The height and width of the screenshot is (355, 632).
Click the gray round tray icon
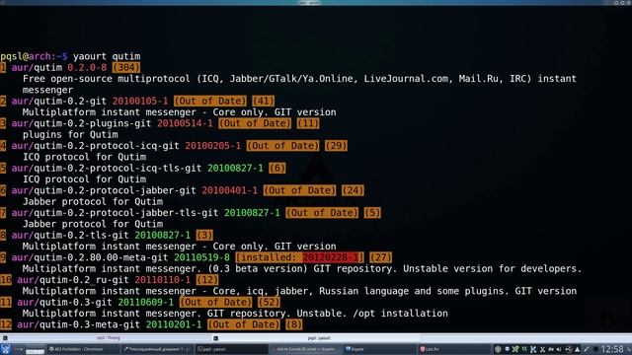[x=498, y=349]
